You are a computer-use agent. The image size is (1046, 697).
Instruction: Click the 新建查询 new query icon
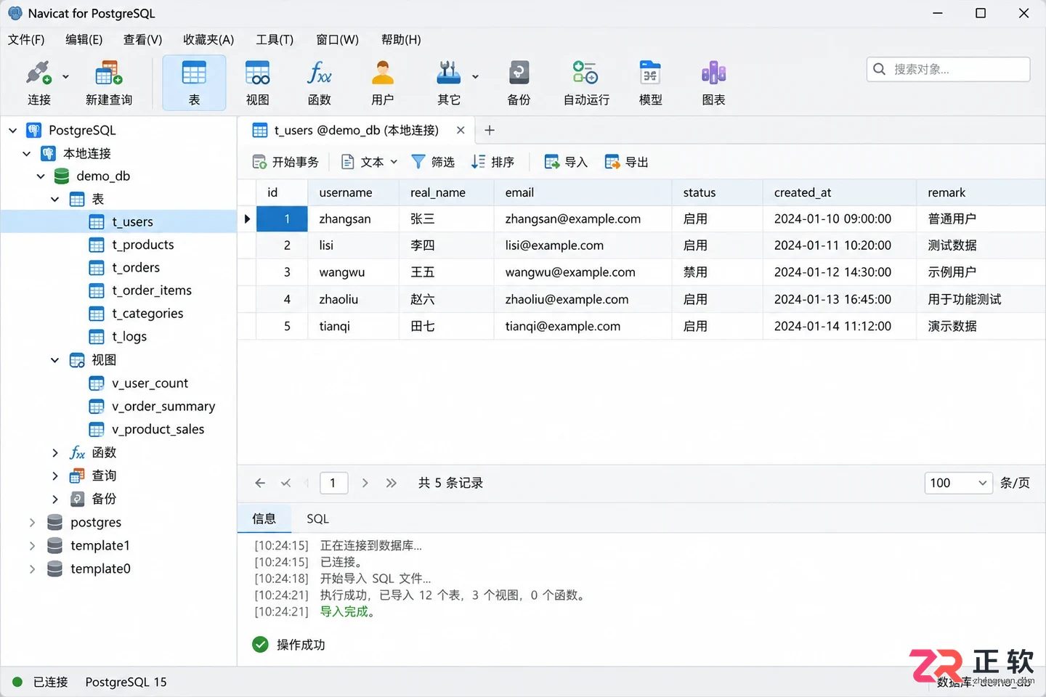pos(109,83)
